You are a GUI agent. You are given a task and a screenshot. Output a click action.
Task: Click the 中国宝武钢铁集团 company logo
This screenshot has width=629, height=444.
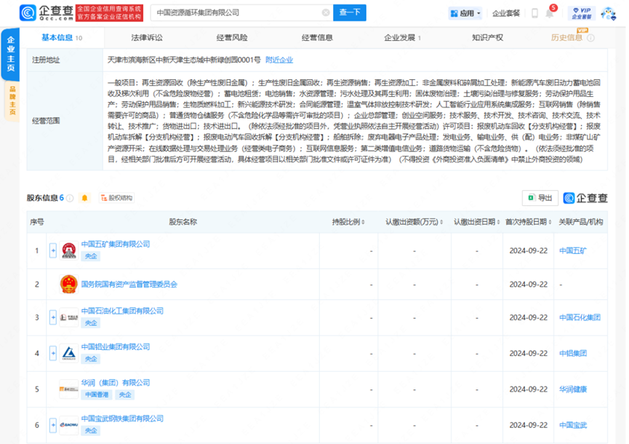point(68,425)
